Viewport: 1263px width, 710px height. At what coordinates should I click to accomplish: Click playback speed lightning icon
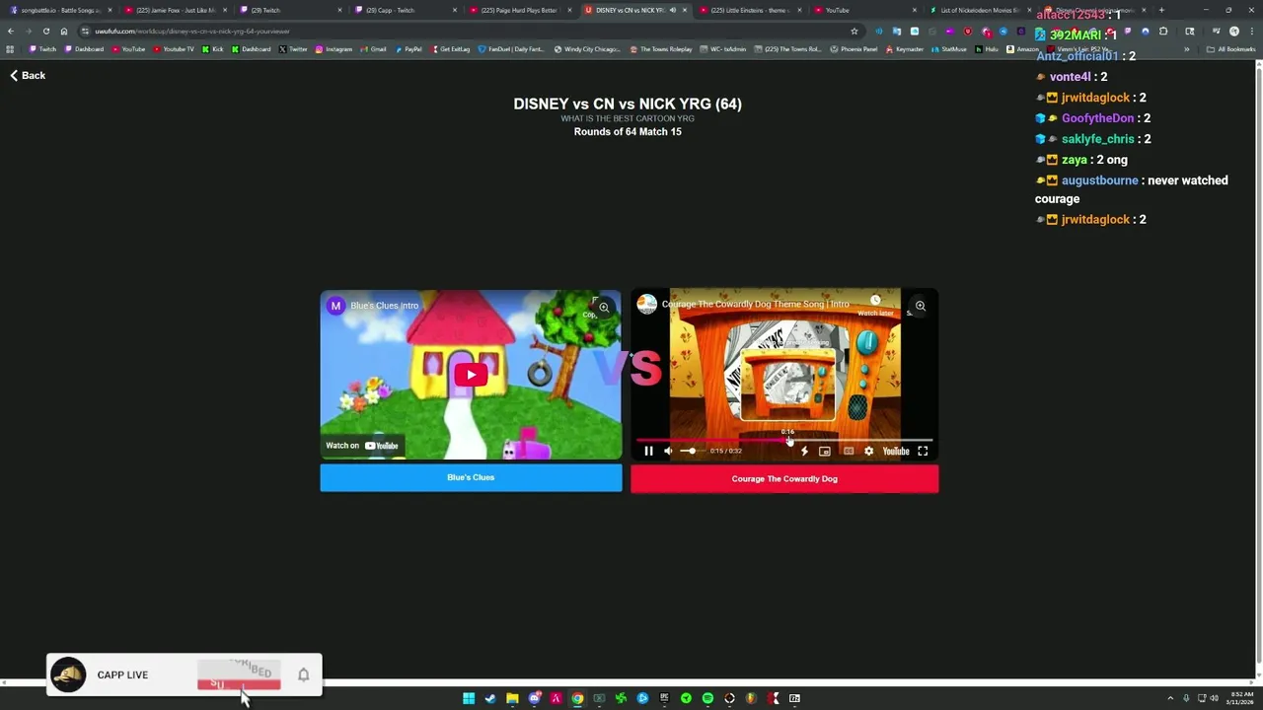tap(804, 451)
